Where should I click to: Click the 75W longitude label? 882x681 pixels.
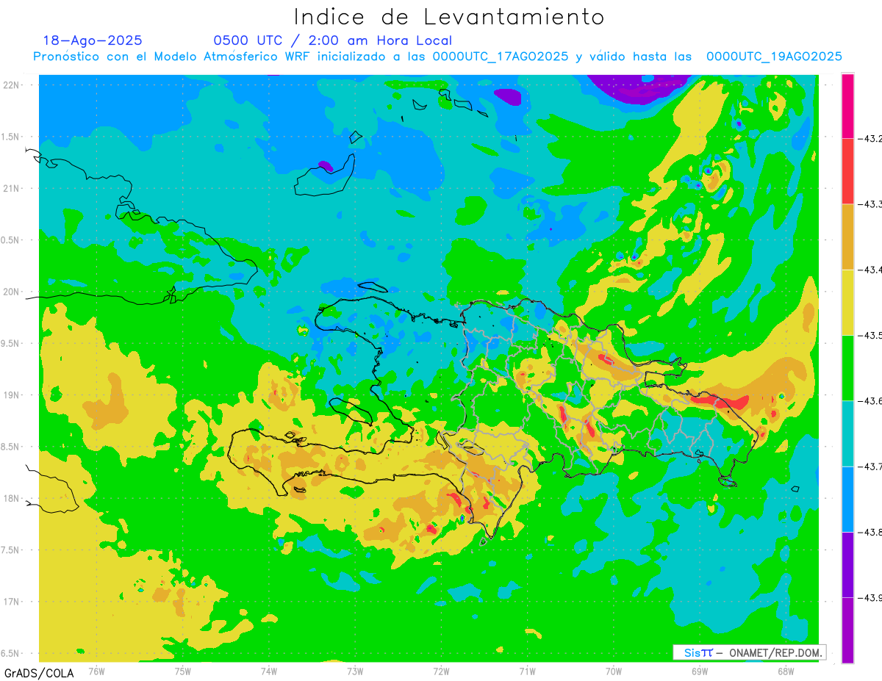point(183,671)
